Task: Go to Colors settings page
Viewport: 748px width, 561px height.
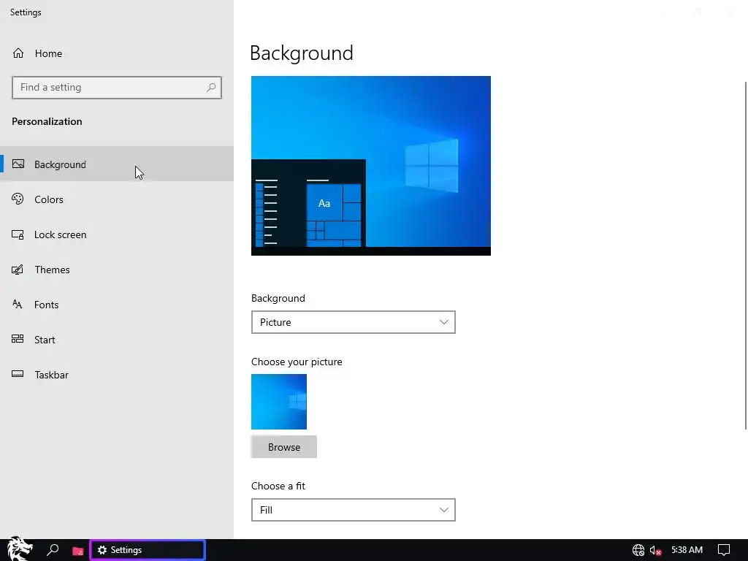Action: point(117,199)
